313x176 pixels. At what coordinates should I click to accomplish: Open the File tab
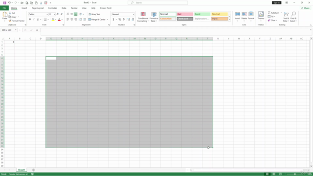coord(4,8)
